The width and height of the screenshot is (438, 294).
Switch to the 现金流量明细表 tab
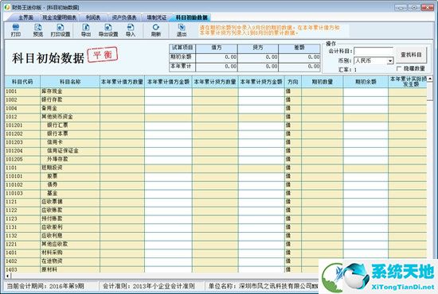59,17
